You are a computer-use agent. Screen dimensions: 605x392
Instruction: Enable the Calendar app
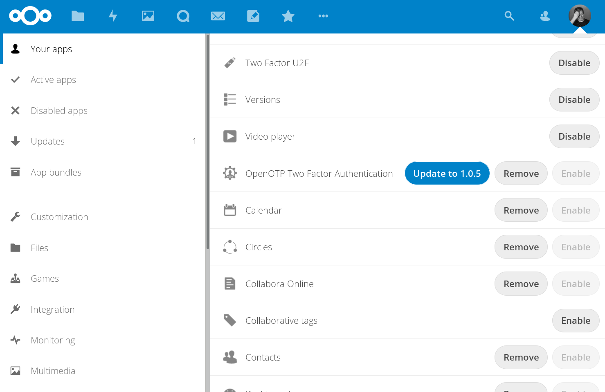576,210
